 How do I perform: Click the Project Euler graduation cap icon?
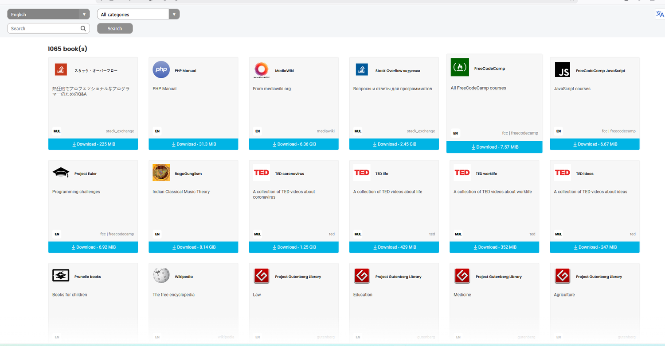point(61,173)
